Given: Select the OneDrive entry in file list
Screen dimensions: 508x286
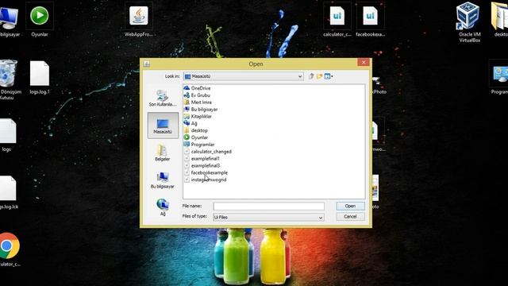Looking at the screenshot, I should click(197, 88).
